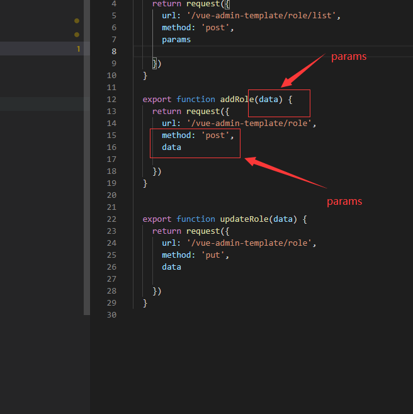The width and height of the screenshot is (413, 414).
Task: Click the request call on line 4
Action: 203,4
